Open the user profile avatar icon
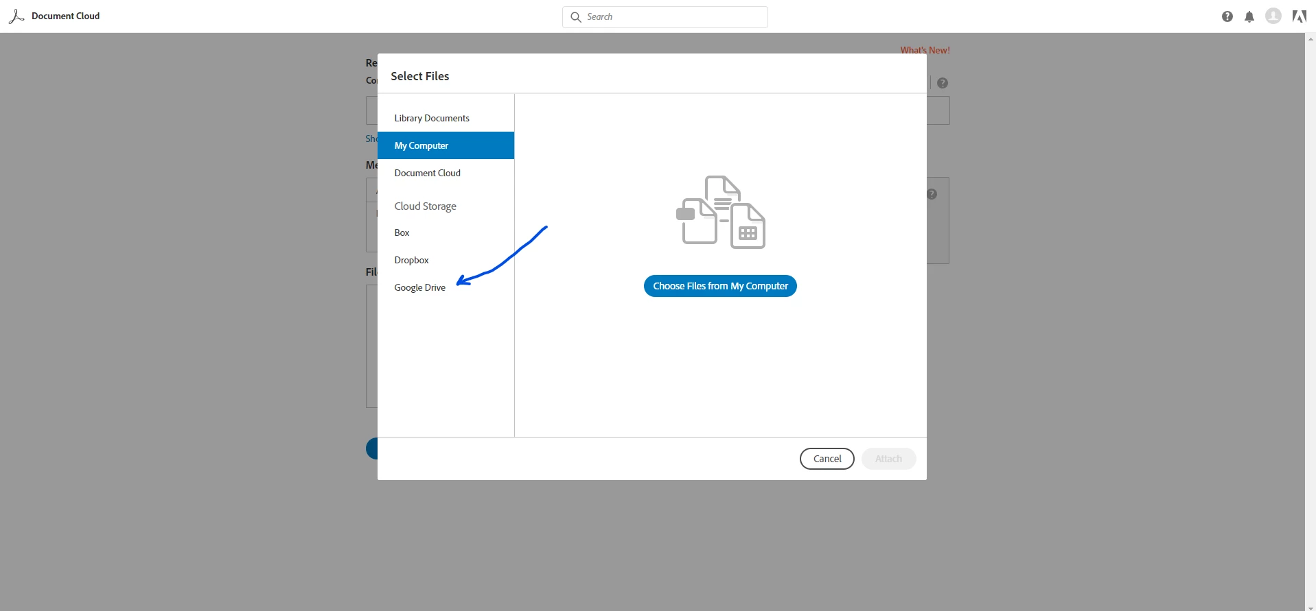The image size is (1316, 611). 1273,16
